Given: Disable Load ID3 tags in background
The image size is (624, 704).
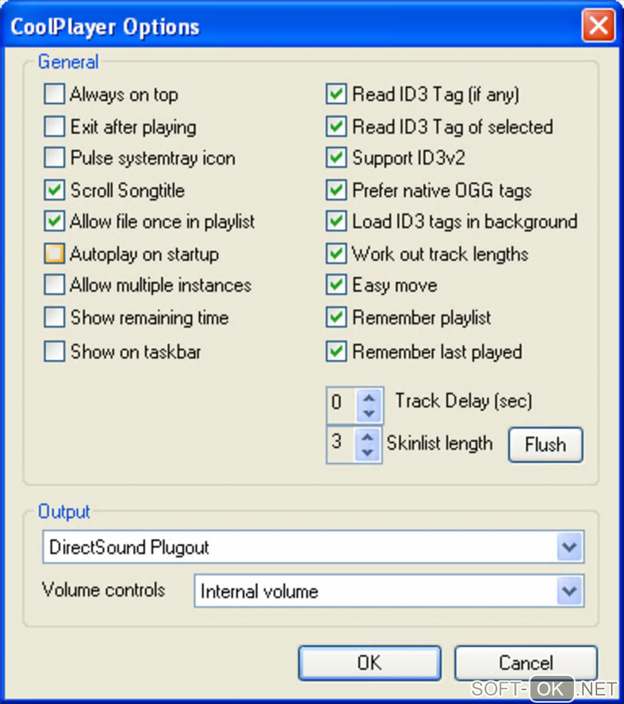Looking at the screenshot, I should tap(336, 222).
